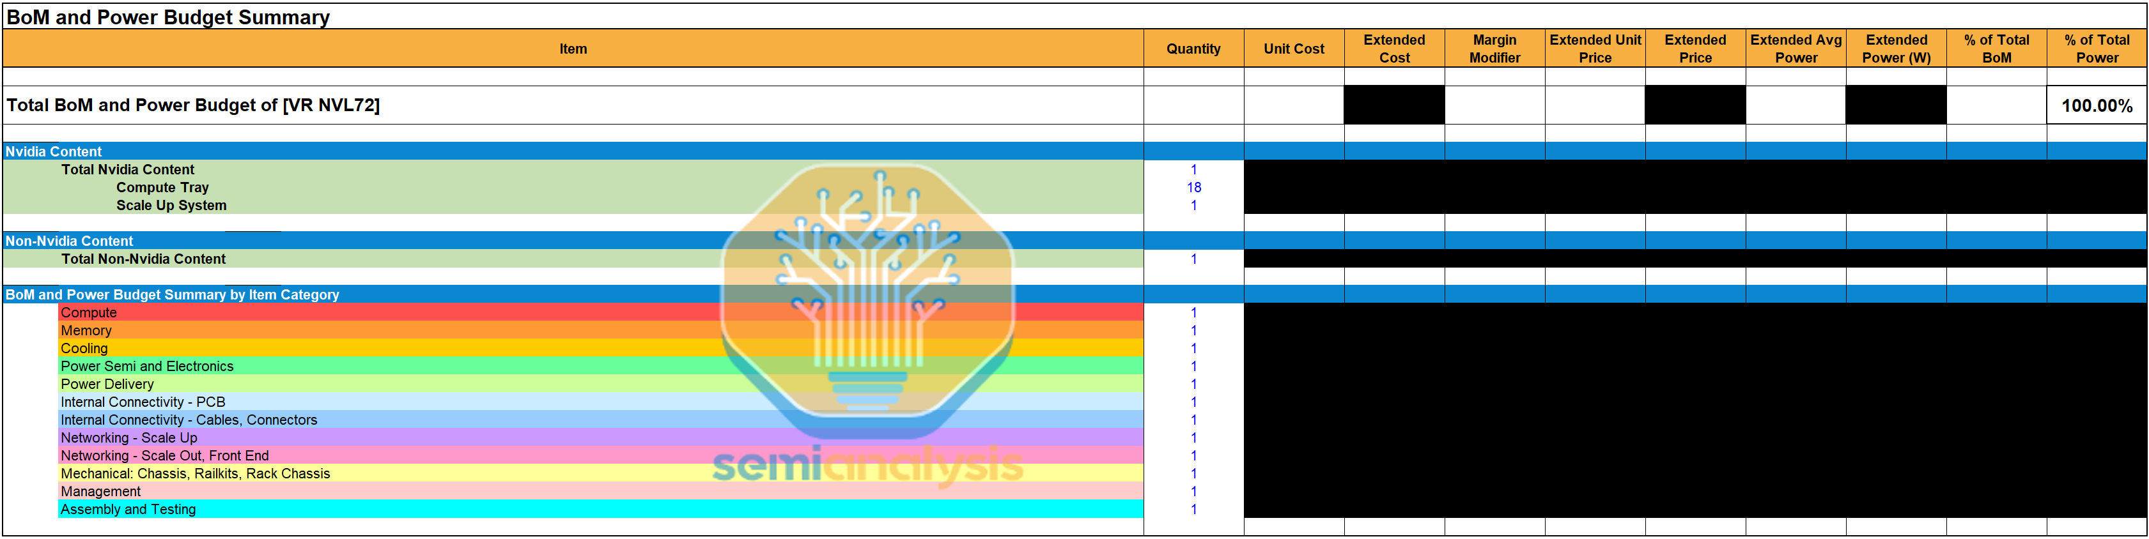Click quantity 1 for Networking - Scale Out, Front End
Image resolution: width=2149 pixels, height=539 pixels.
click(x=1193, y=456)
